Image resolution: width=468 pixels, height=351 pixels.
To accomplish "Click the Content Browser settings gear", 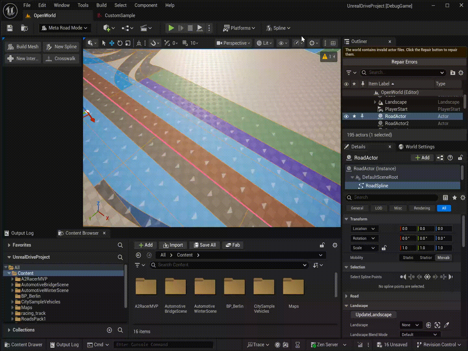I will pyautogui.click(x=335, y=245).
